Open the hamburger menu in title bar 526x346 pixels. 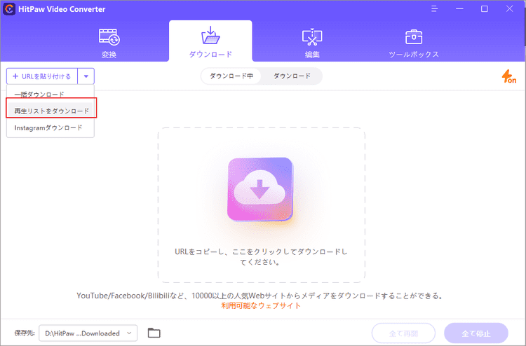click(434, 9)
